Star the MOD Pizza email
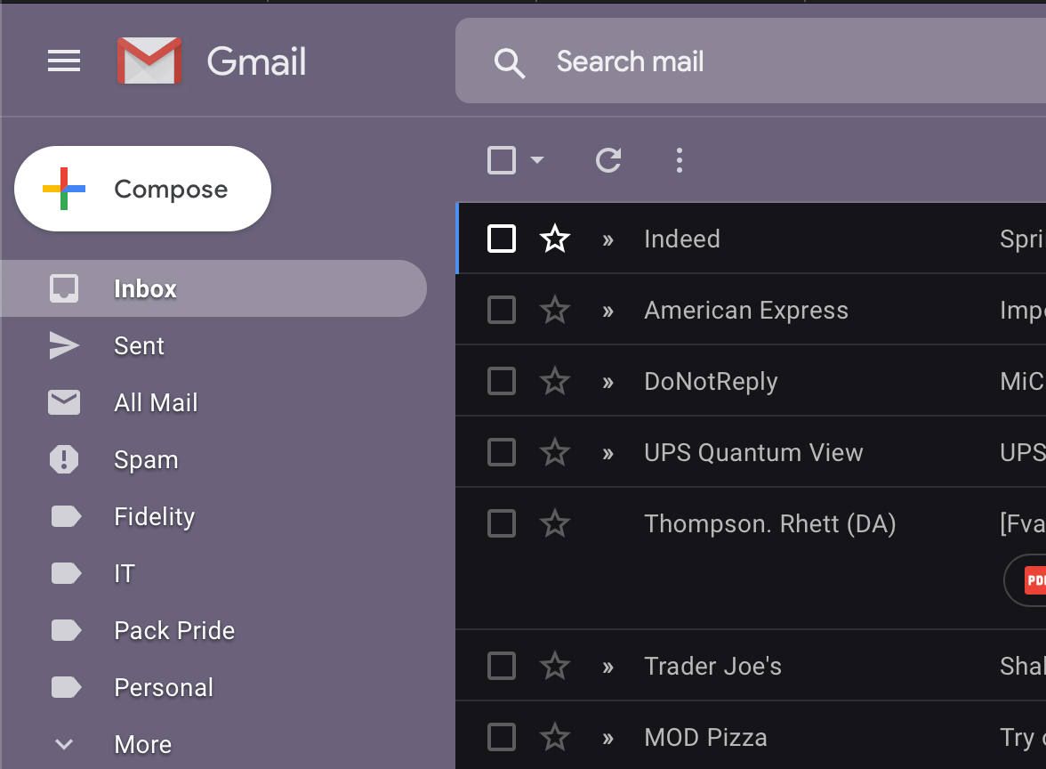Screen dimensions: 1046x769 tap(554, 737)
